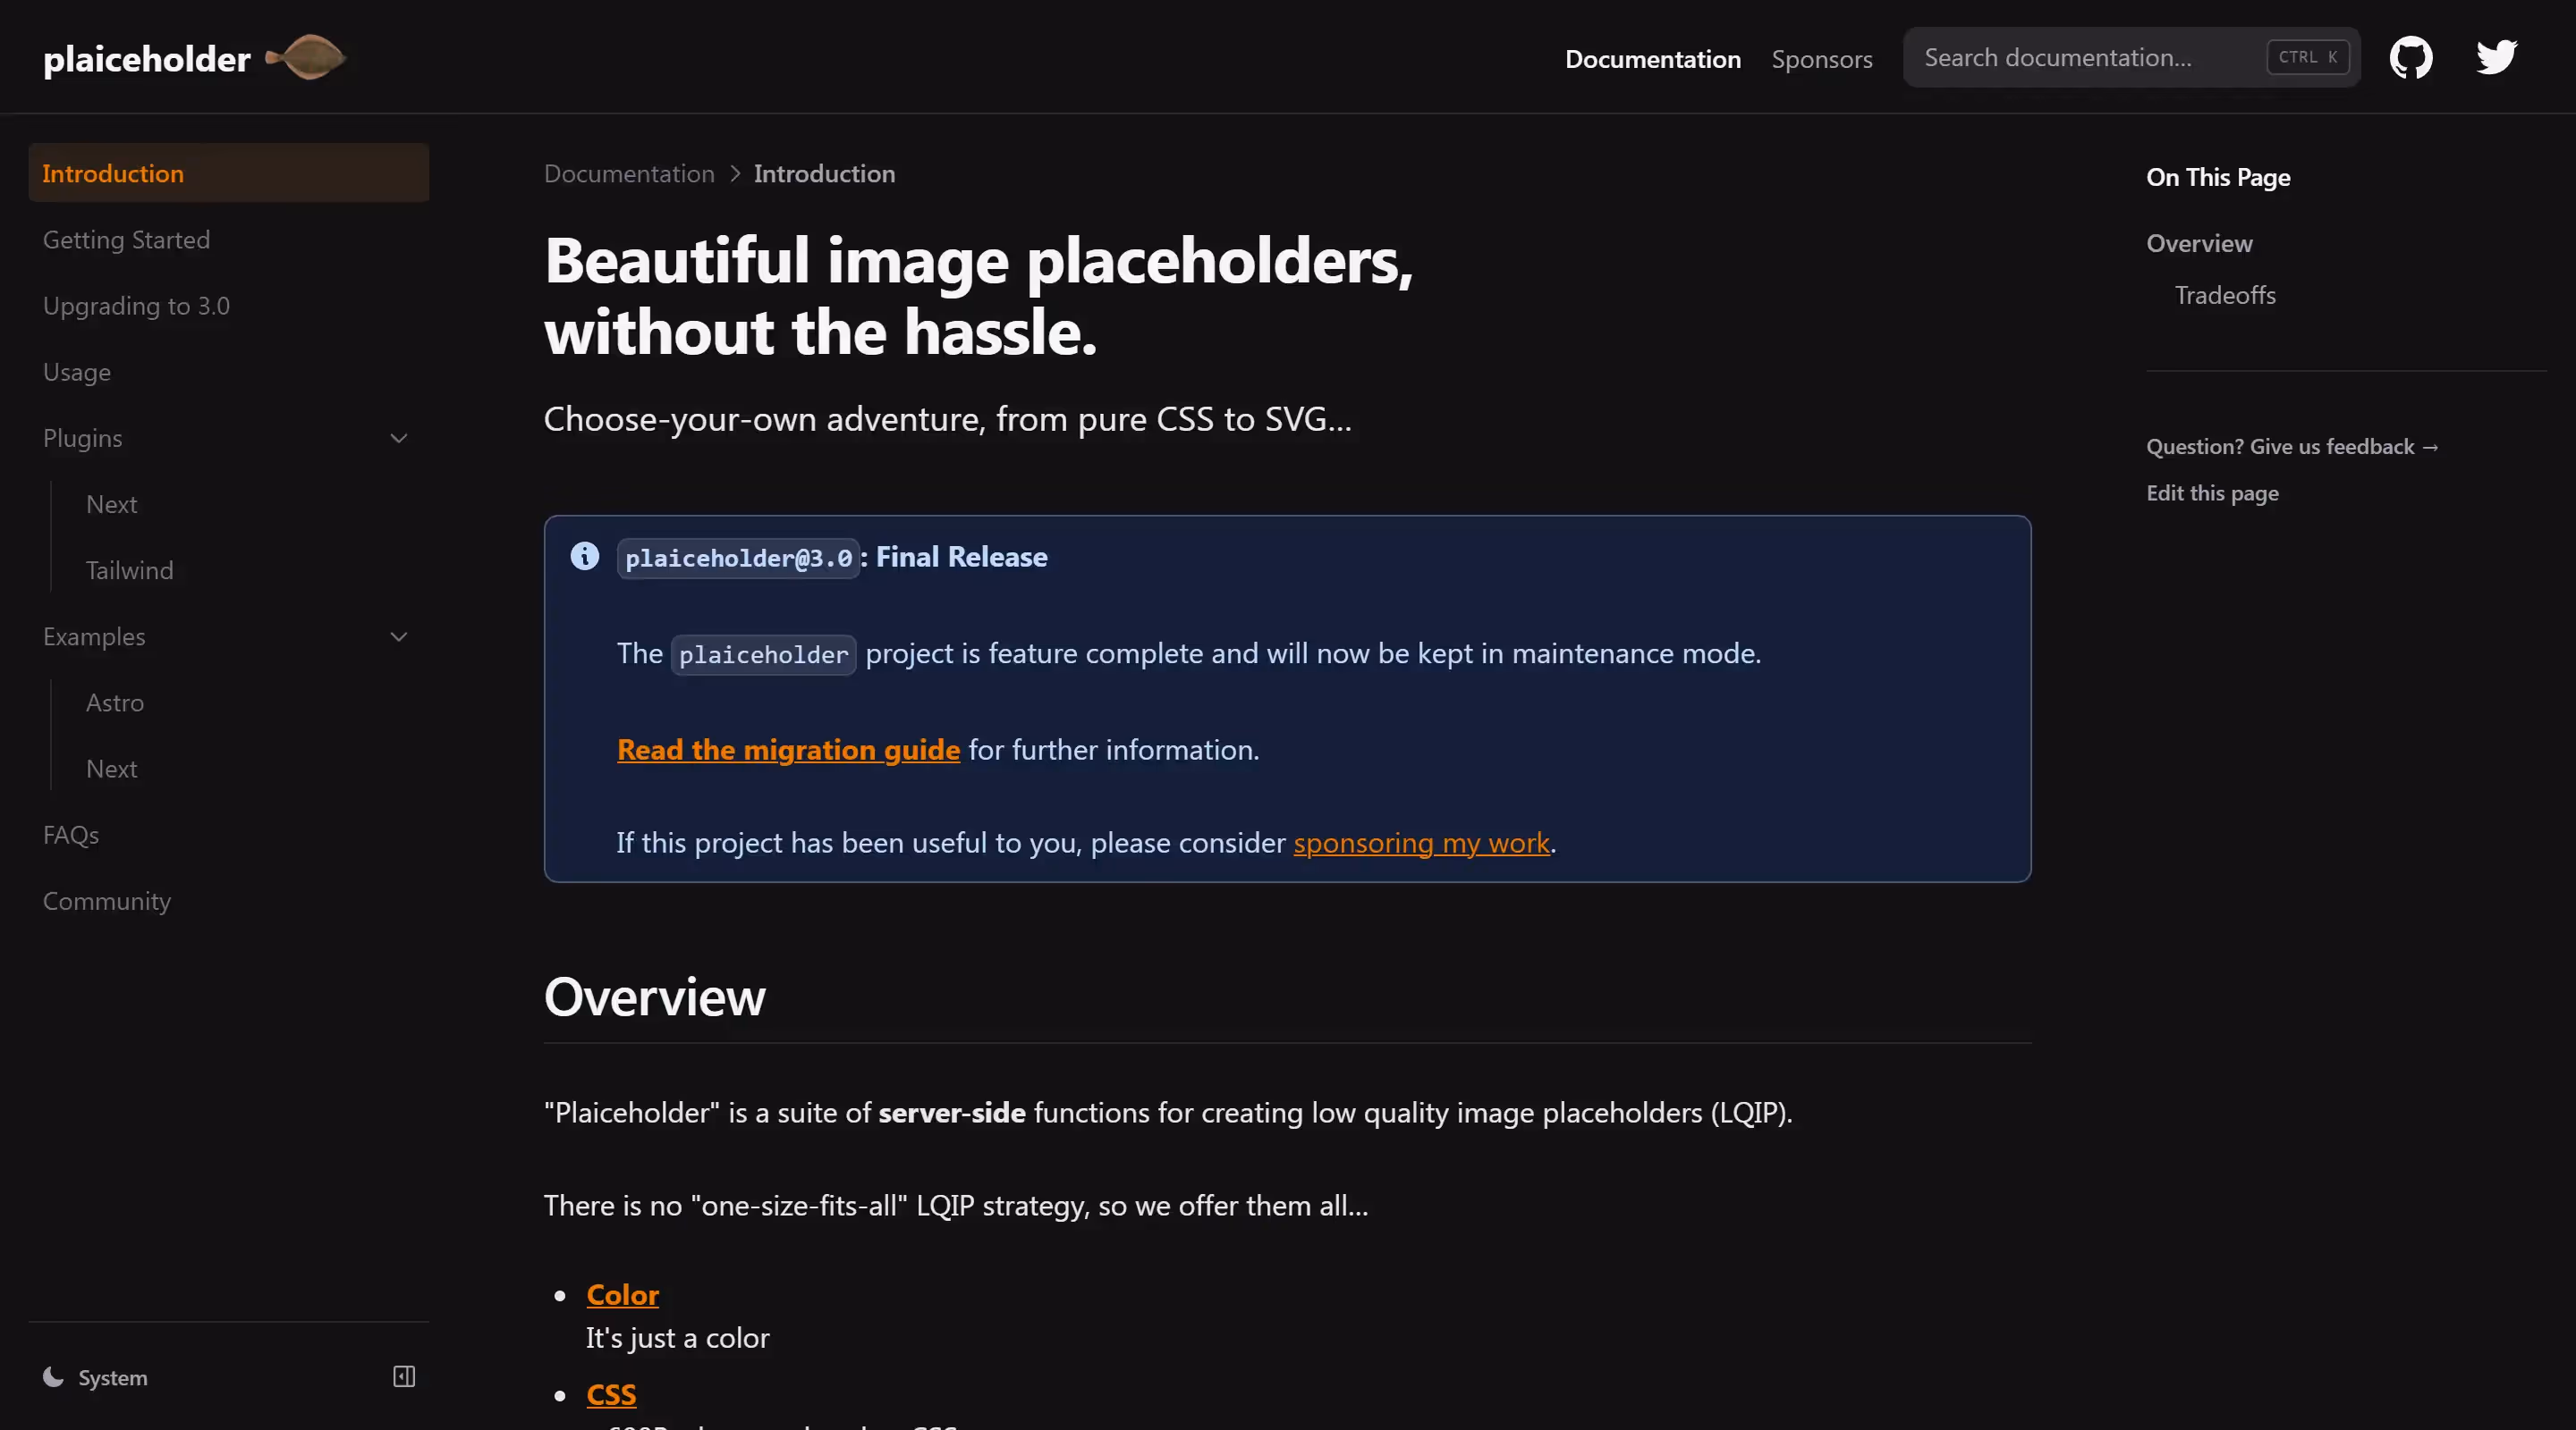2576x1430 pixels.
Task: Open the Twitter bird icon
Action: (x=2496, y=57)
